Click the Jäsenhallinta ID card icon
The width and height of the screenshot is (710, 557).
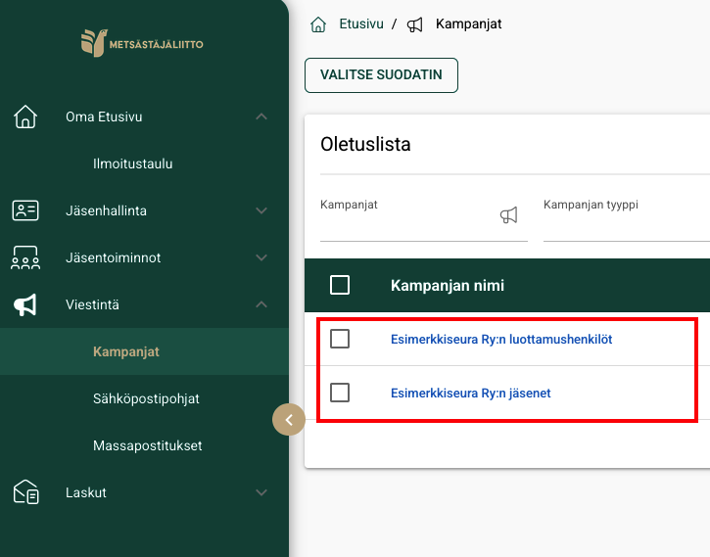pos(25,210)
